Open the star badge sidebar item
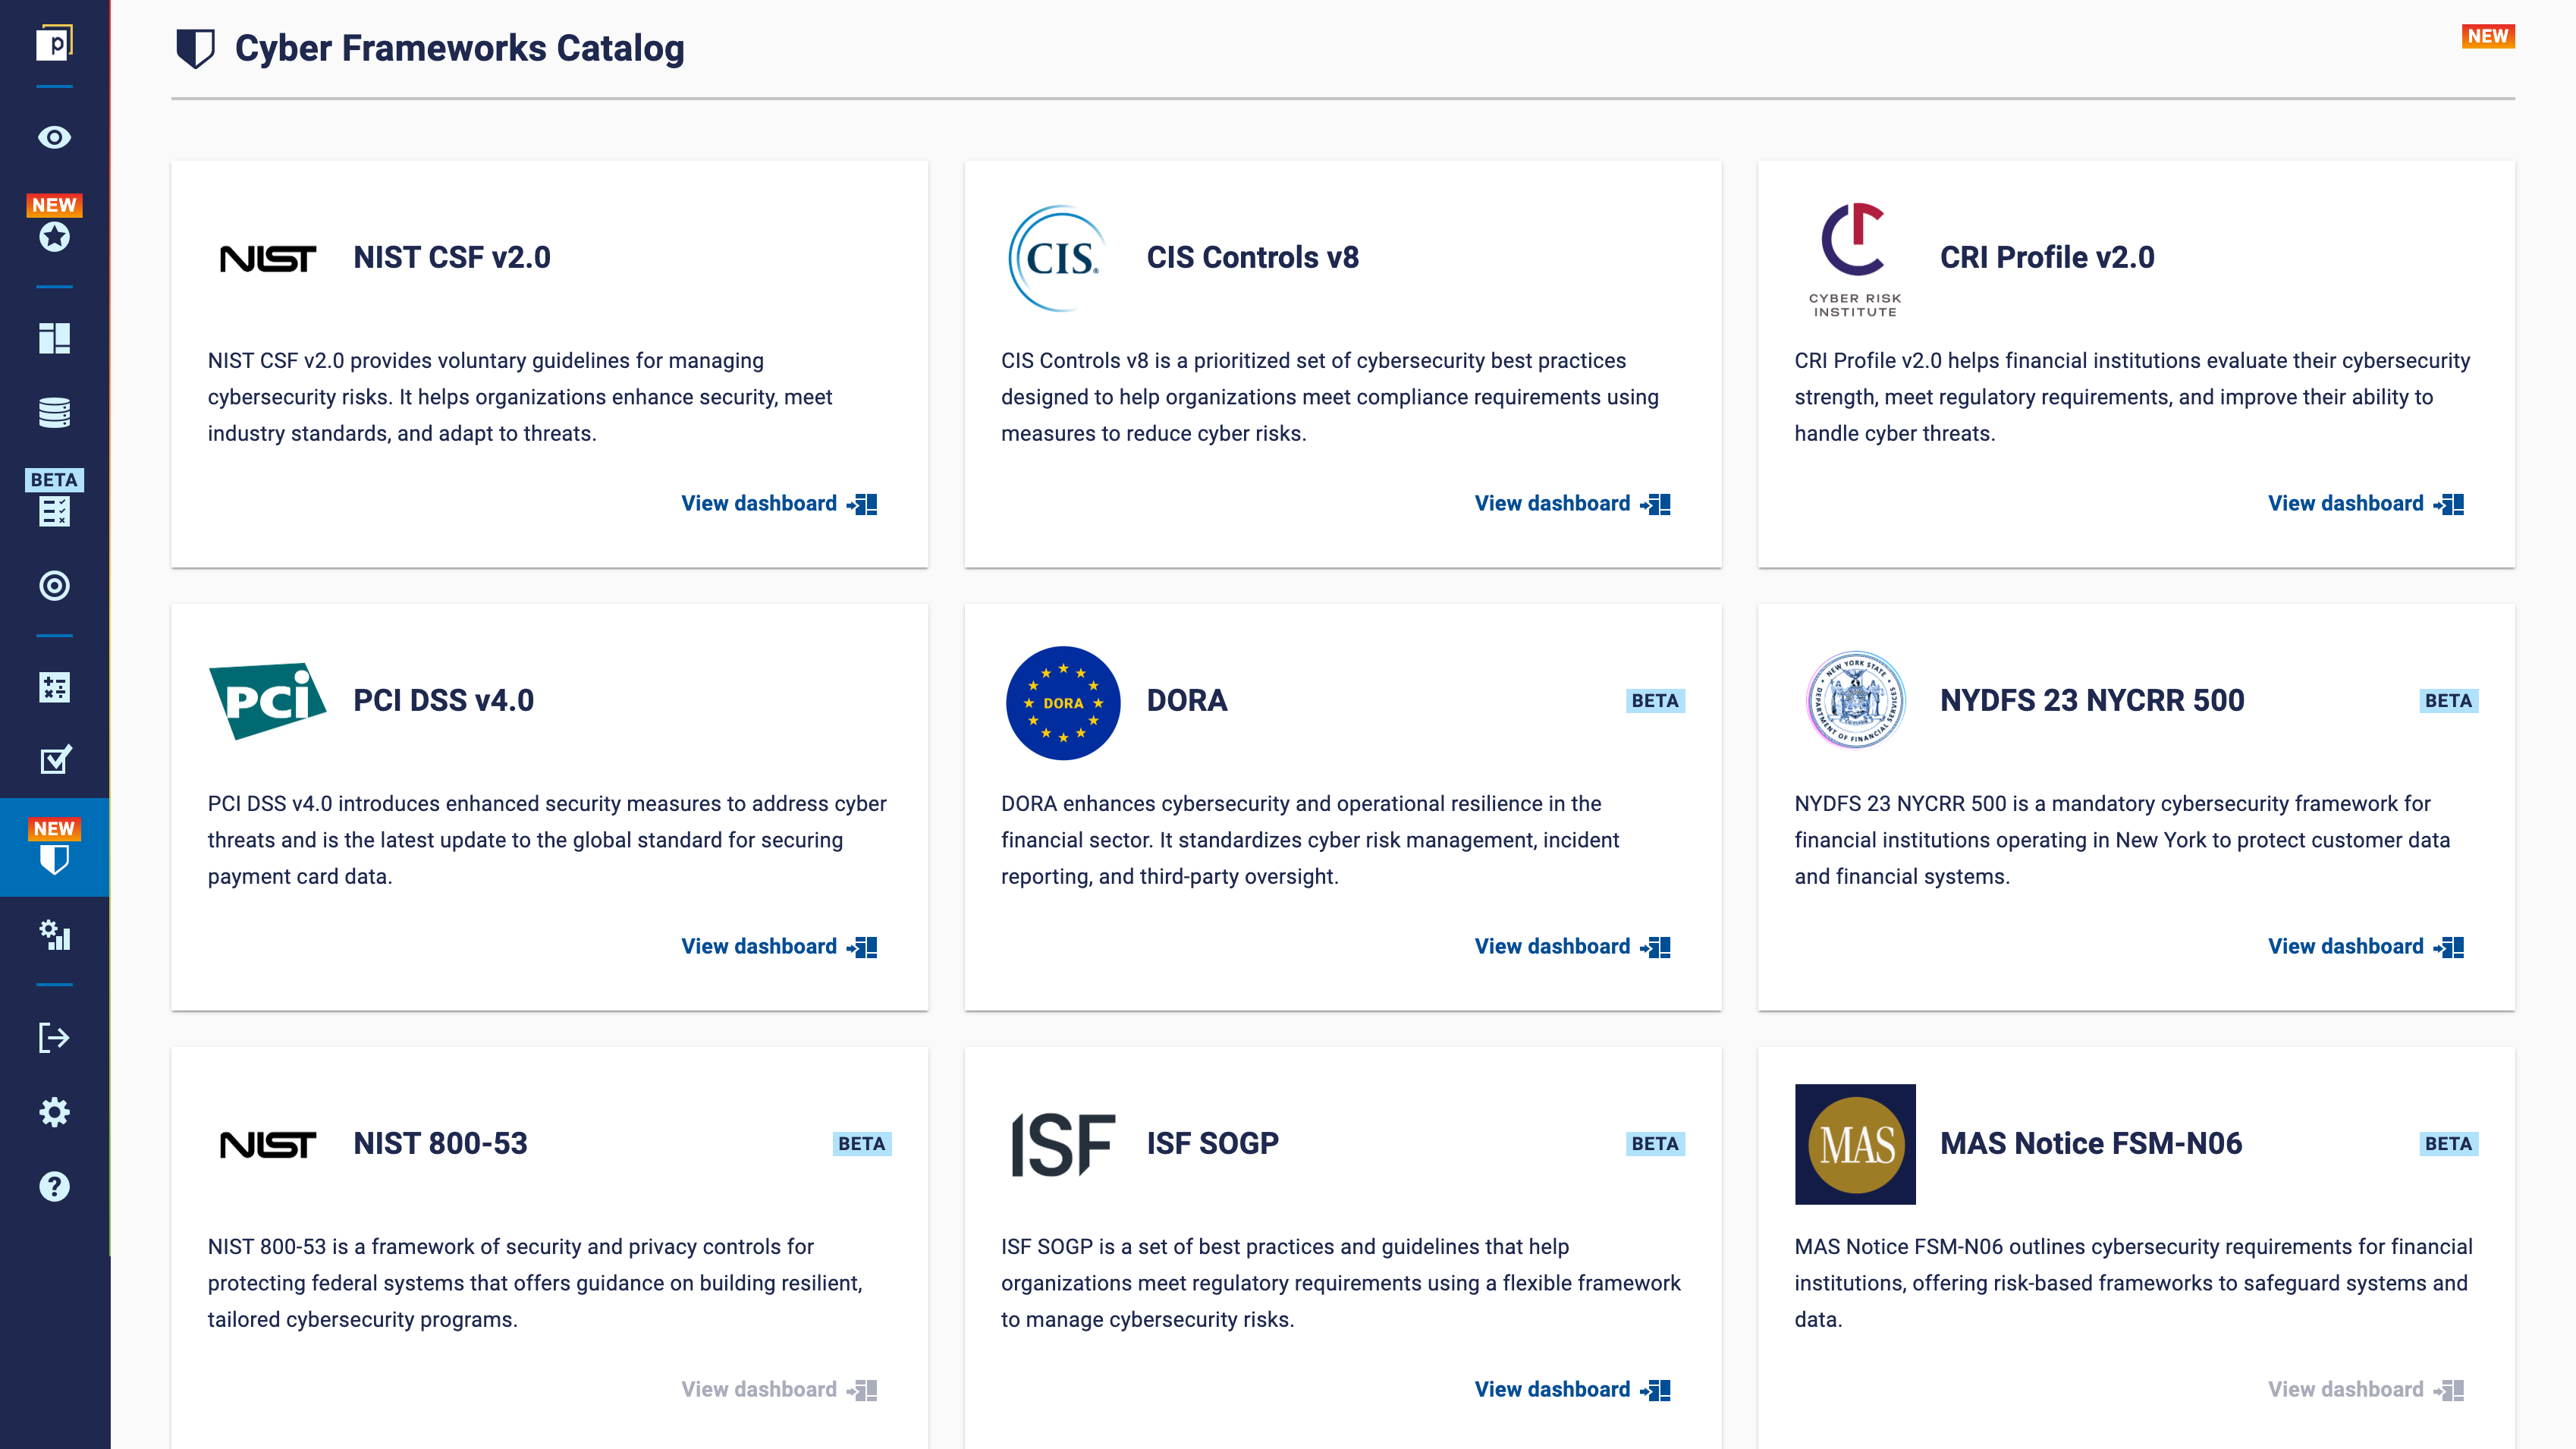The image size is (2576, 1449). coord(54,236)
